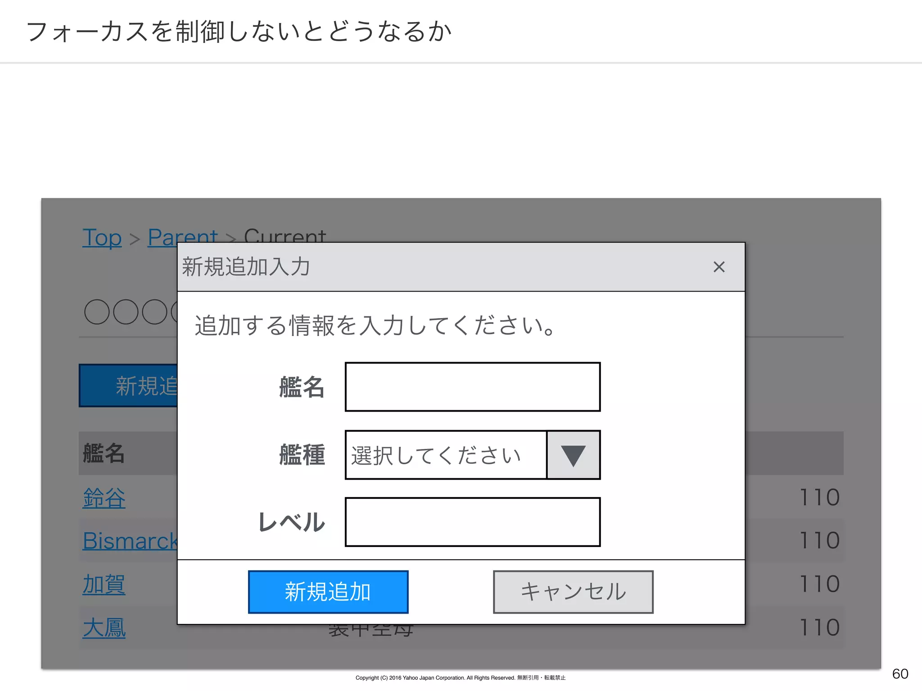Click the Bismarck ship link
922x691 pixels.
click(130, 540)
